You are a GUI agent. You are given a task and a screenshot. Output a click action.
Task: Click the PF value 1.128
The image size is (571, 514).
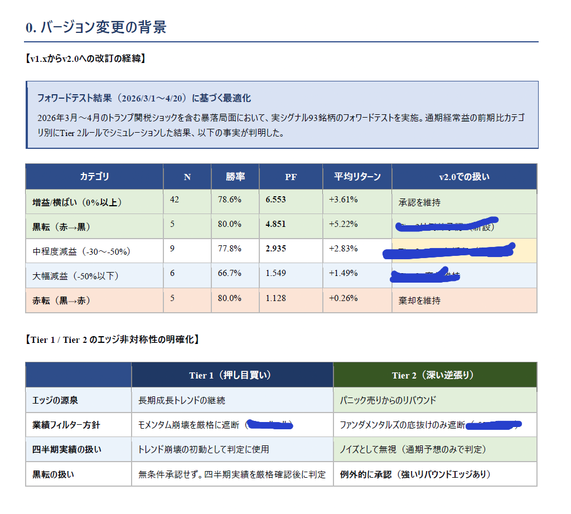click(275, 298)
